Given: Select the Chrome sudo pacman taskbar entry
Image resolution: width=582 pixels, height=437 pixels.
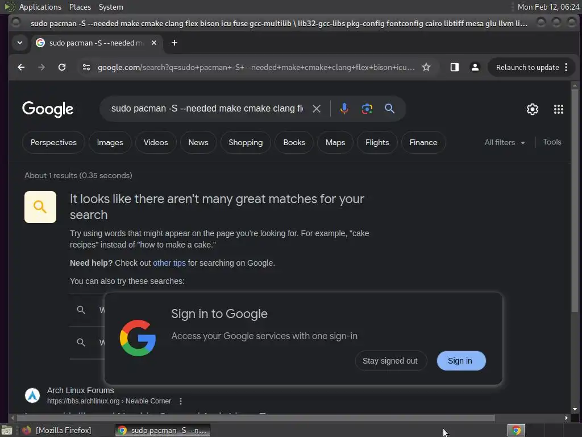Looking at the screenshot, I should (163, 430).
